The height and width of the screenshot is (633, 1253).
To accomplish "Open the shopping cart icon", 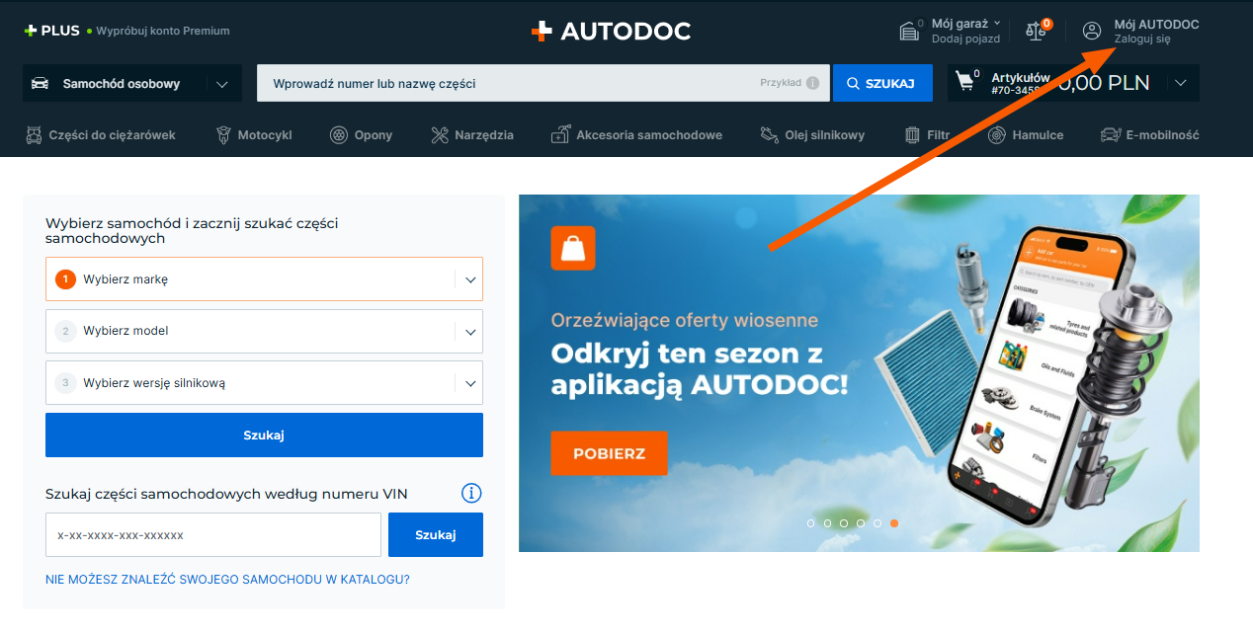I will coord(966,82).
